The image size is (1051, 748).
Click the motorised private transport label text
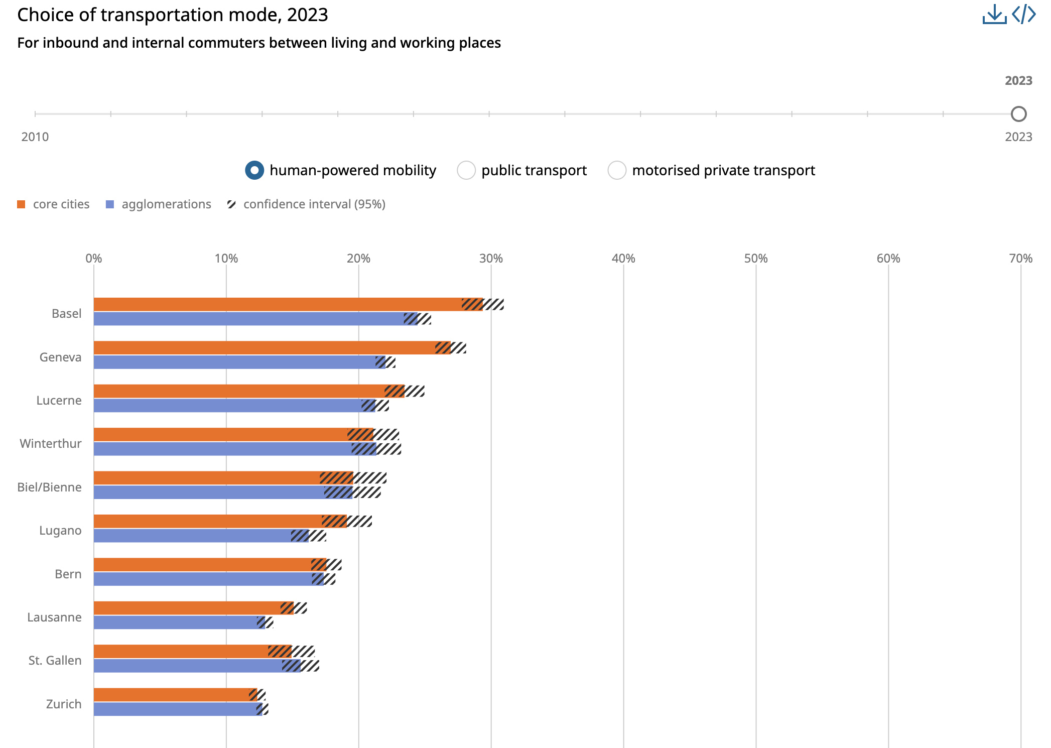point(723,170)
